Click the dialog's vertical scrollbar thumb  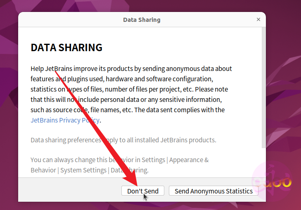tap(264, 87)
